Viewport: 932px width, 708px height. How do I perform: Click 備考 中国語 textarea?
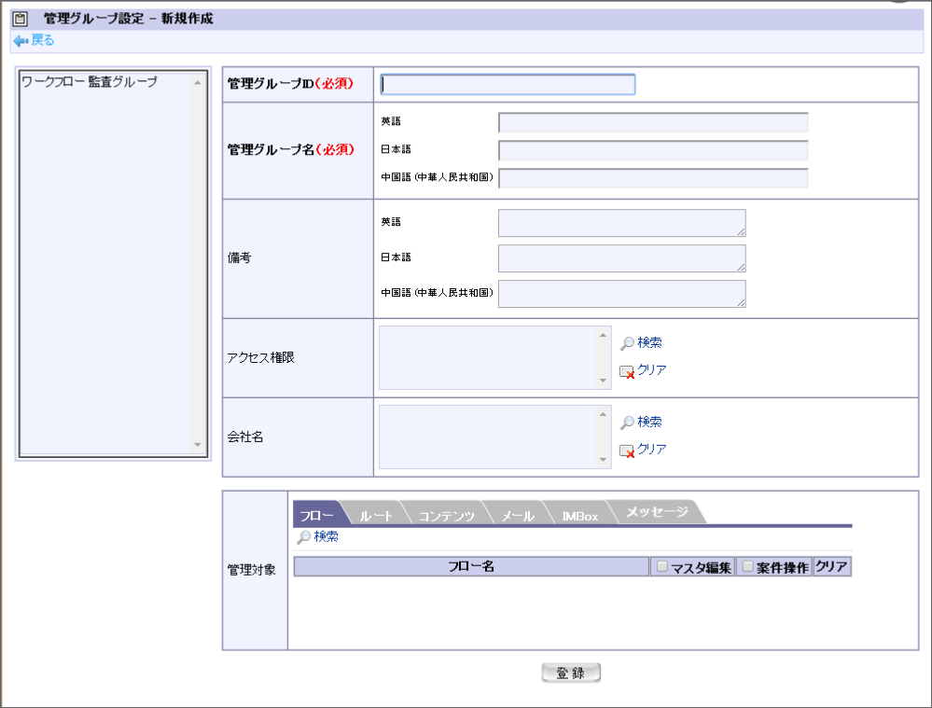tap(621, 294)
